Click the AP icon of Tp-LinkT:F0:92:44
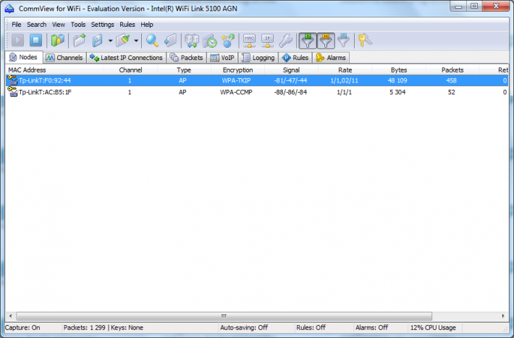Screen dimensions: 514x338 [x=12, y=80]
